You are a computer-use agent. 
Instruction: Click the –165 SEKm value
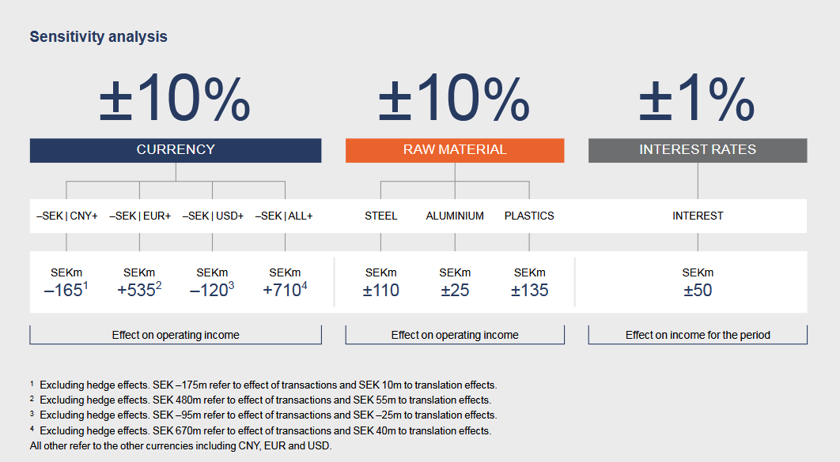(64, 291)
